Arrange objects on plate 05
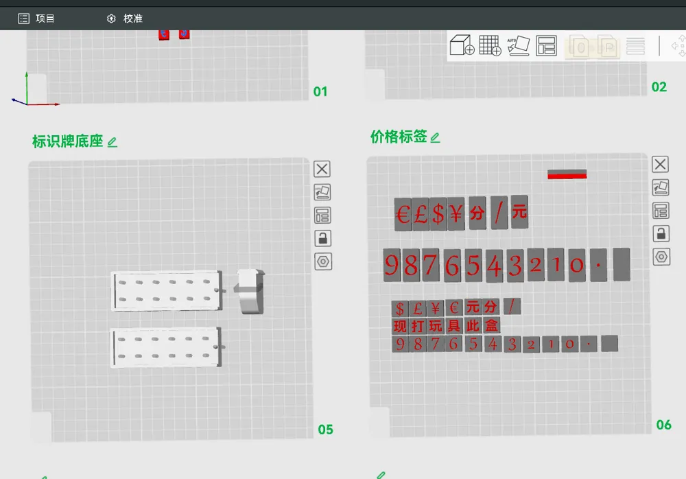The image size is (686, 479). pos(322,215)
